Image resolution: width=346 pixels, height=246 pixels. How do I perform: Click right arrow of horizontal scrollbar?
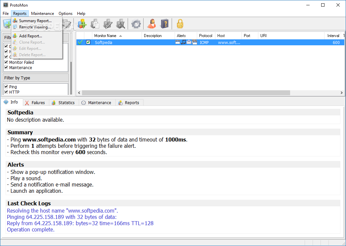(x=341, y=93)
